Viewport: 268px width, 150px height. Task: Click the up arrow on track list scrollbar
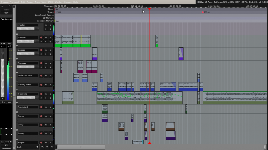tap(14, 6)
